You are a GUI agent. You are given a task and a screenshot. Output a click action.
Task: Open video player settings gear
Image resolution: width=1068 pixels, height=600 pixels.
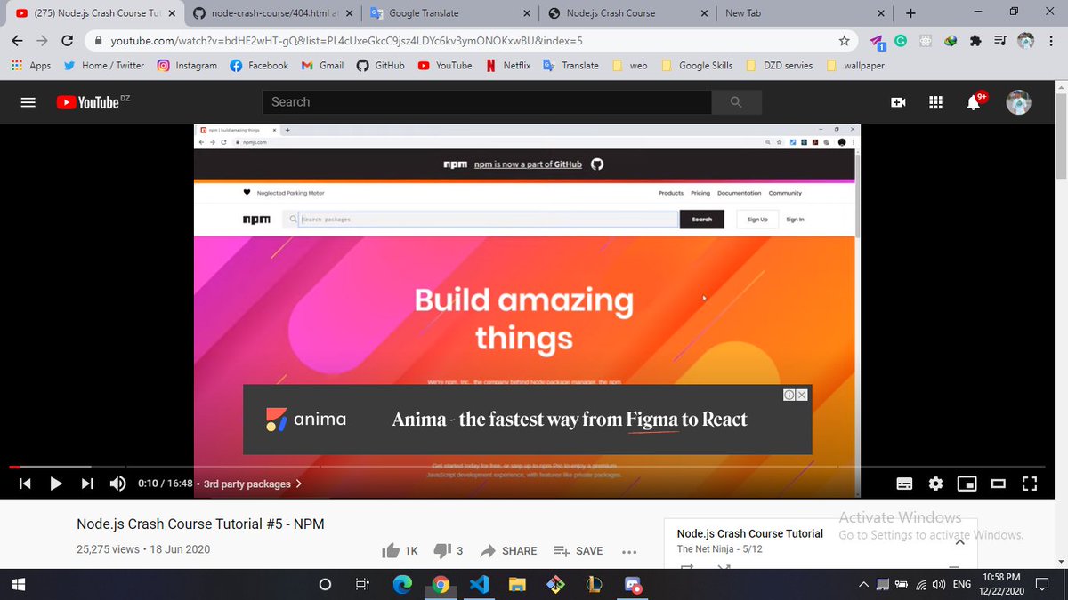(935, 484)
